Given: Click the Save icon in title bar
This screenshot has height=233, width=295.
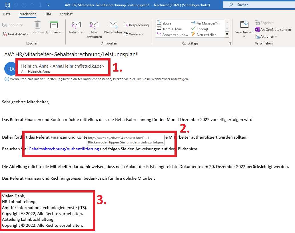Looking at the screenshot, I should tap(7, 5).
